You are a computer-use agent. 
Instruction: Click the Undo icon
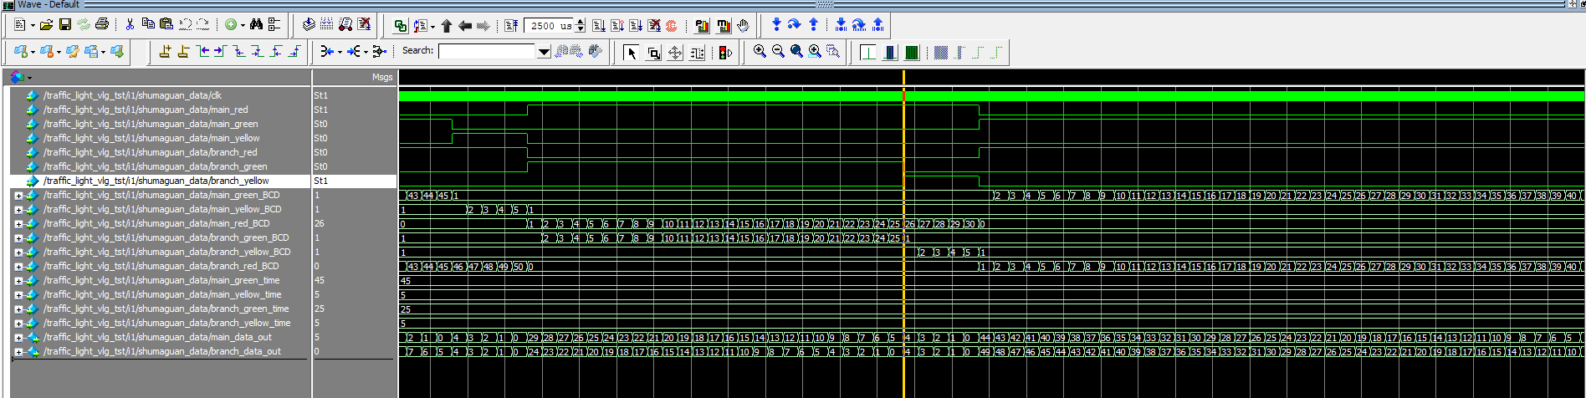pyautogui.click(x=184, y=25)
